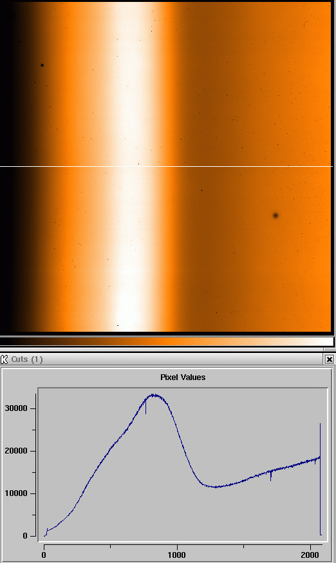This screenshot has height=563, width=336.
Task: Click the downward spike near the curve peak
Action: (145, 407)
